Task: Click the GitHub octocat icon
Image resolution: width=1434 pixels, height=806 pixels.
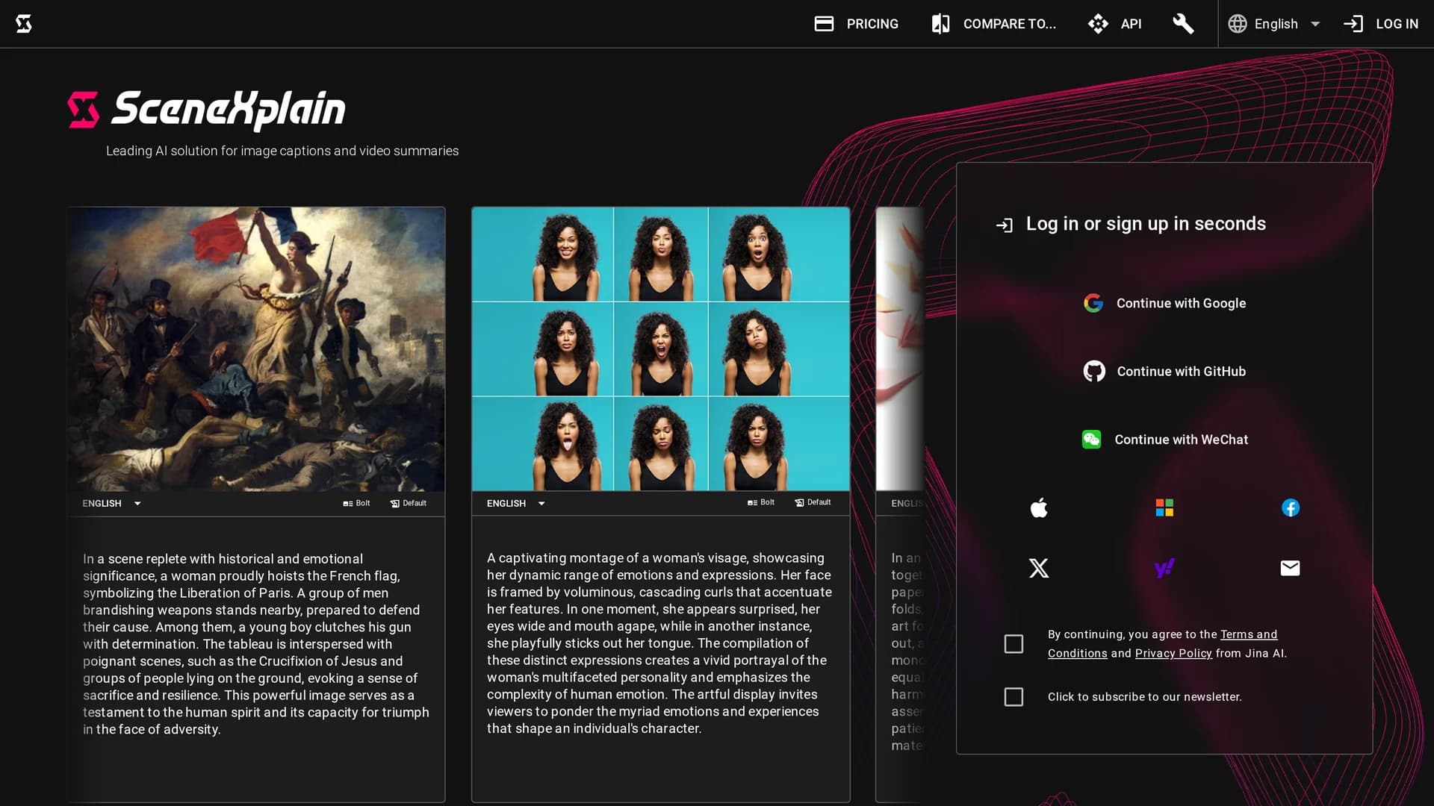Action: [x=1094, y=371]
